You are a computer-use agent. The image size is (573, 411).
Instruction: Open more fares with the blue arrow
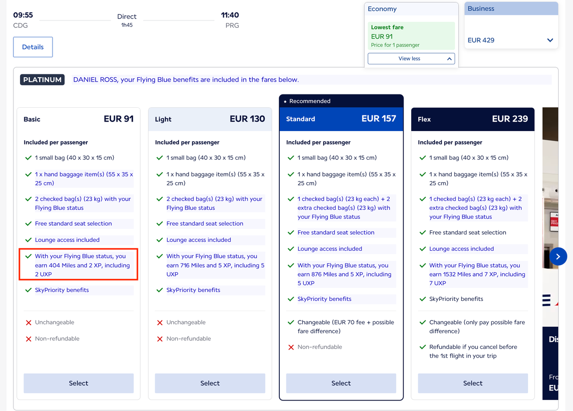558,256
